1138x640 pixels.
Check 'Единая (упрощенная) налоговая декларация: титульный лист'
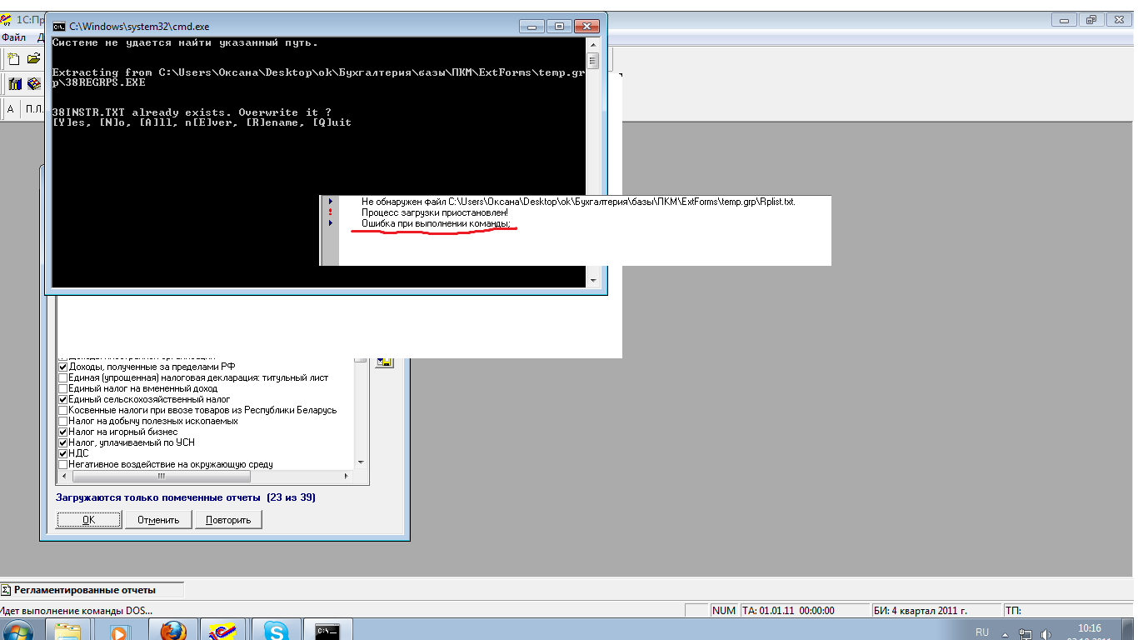(x=62, y=377)
